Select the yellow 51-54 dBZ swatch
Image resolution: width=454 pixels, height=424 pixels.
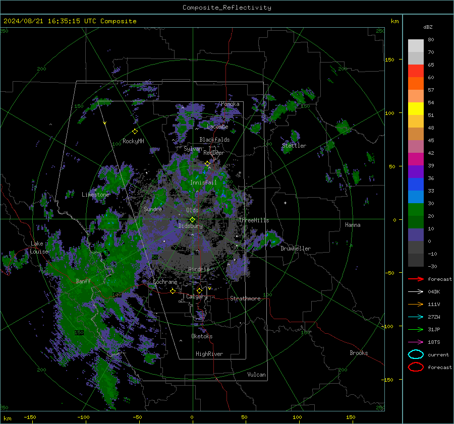pyautogui.click(x=416, y=109)
